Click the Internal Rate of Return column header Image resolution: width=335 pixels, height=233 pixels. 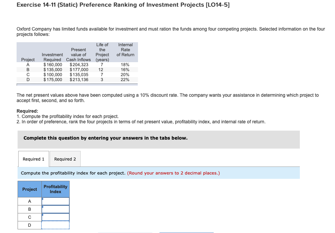[125, 50]
